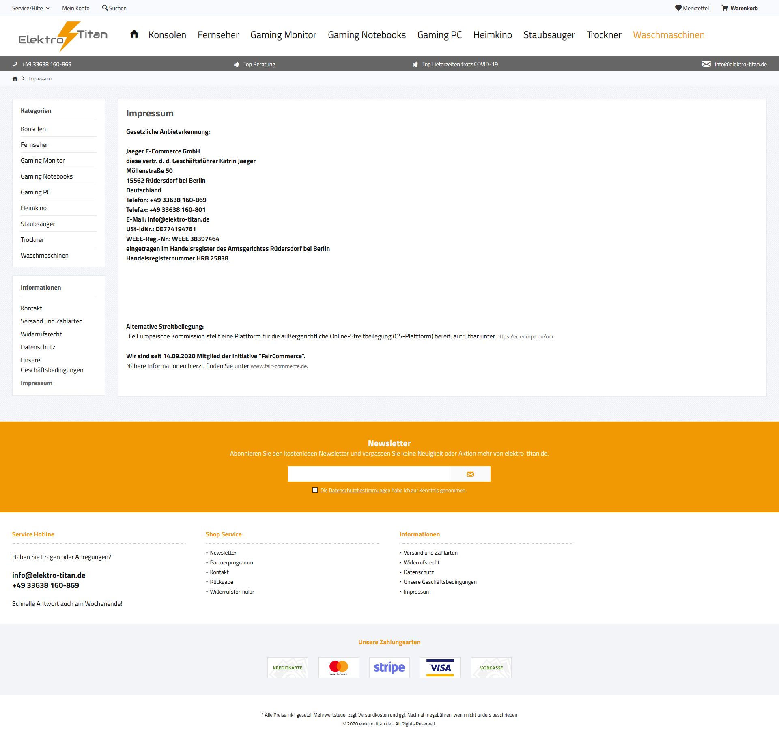Open footer Impressum link
The height and width of the screenshot is (751, 779).
pos(417,592)
